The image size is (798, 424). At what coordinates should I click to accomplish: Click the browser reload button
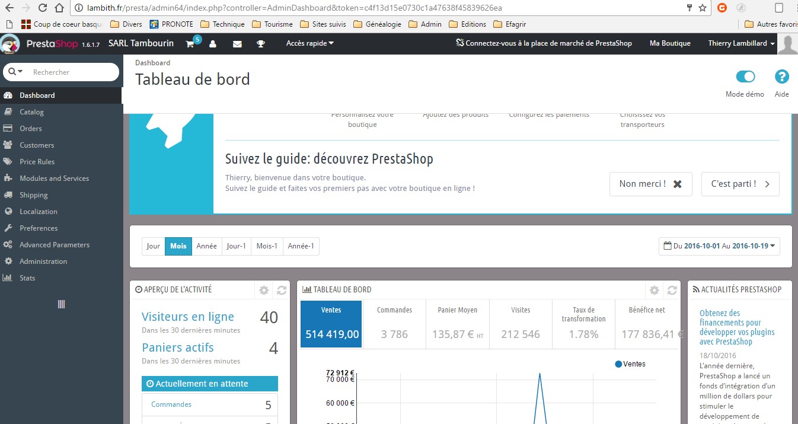43,8
